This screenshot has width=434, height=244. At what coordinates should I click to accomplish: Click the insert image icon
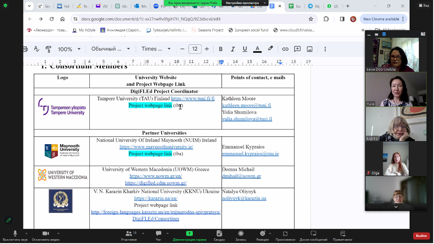point(310,49)
